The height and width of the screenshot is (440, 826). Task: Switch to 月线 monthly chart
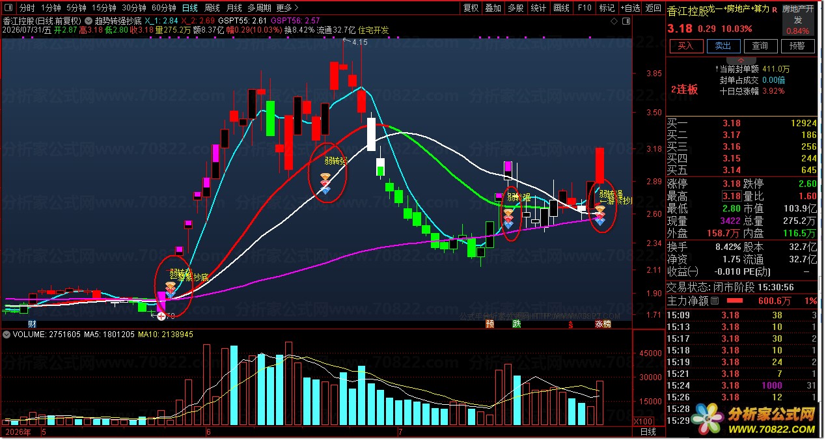pyautogui.click(x=234, y=8)
